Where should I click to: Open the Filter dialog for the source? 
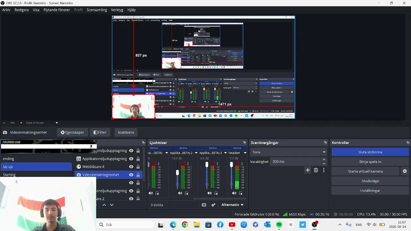pyautogui.click(x=100, y=133)
